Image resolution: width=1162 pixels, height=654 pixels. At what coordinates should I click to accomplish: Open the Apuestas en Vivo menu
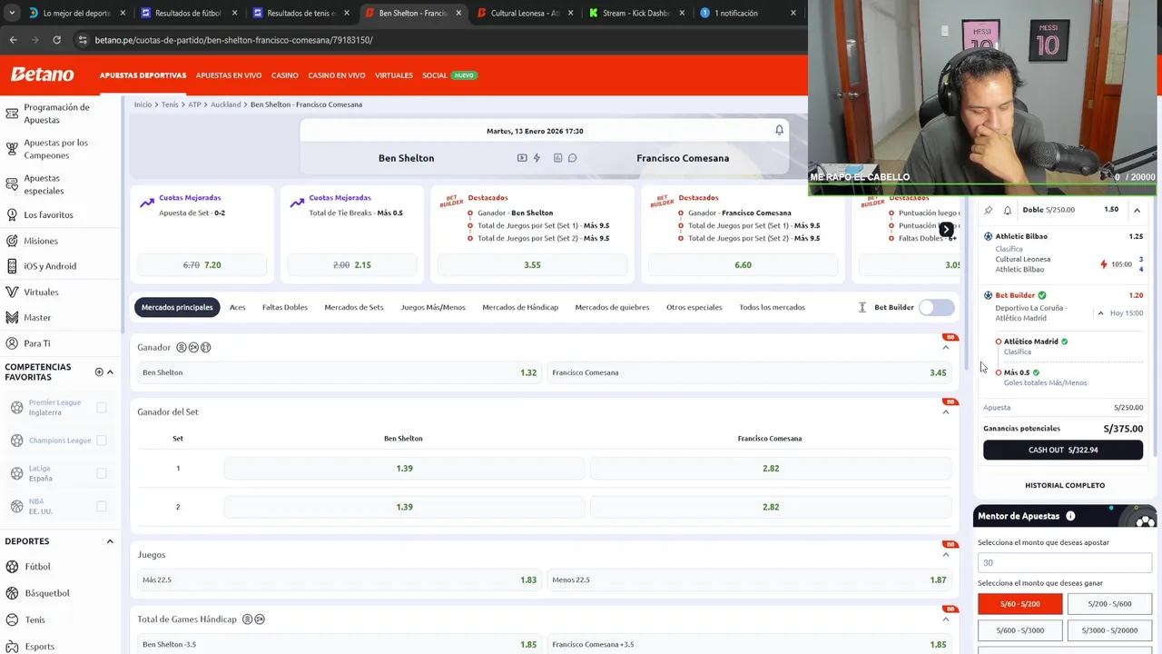click(x=229, y=75)
